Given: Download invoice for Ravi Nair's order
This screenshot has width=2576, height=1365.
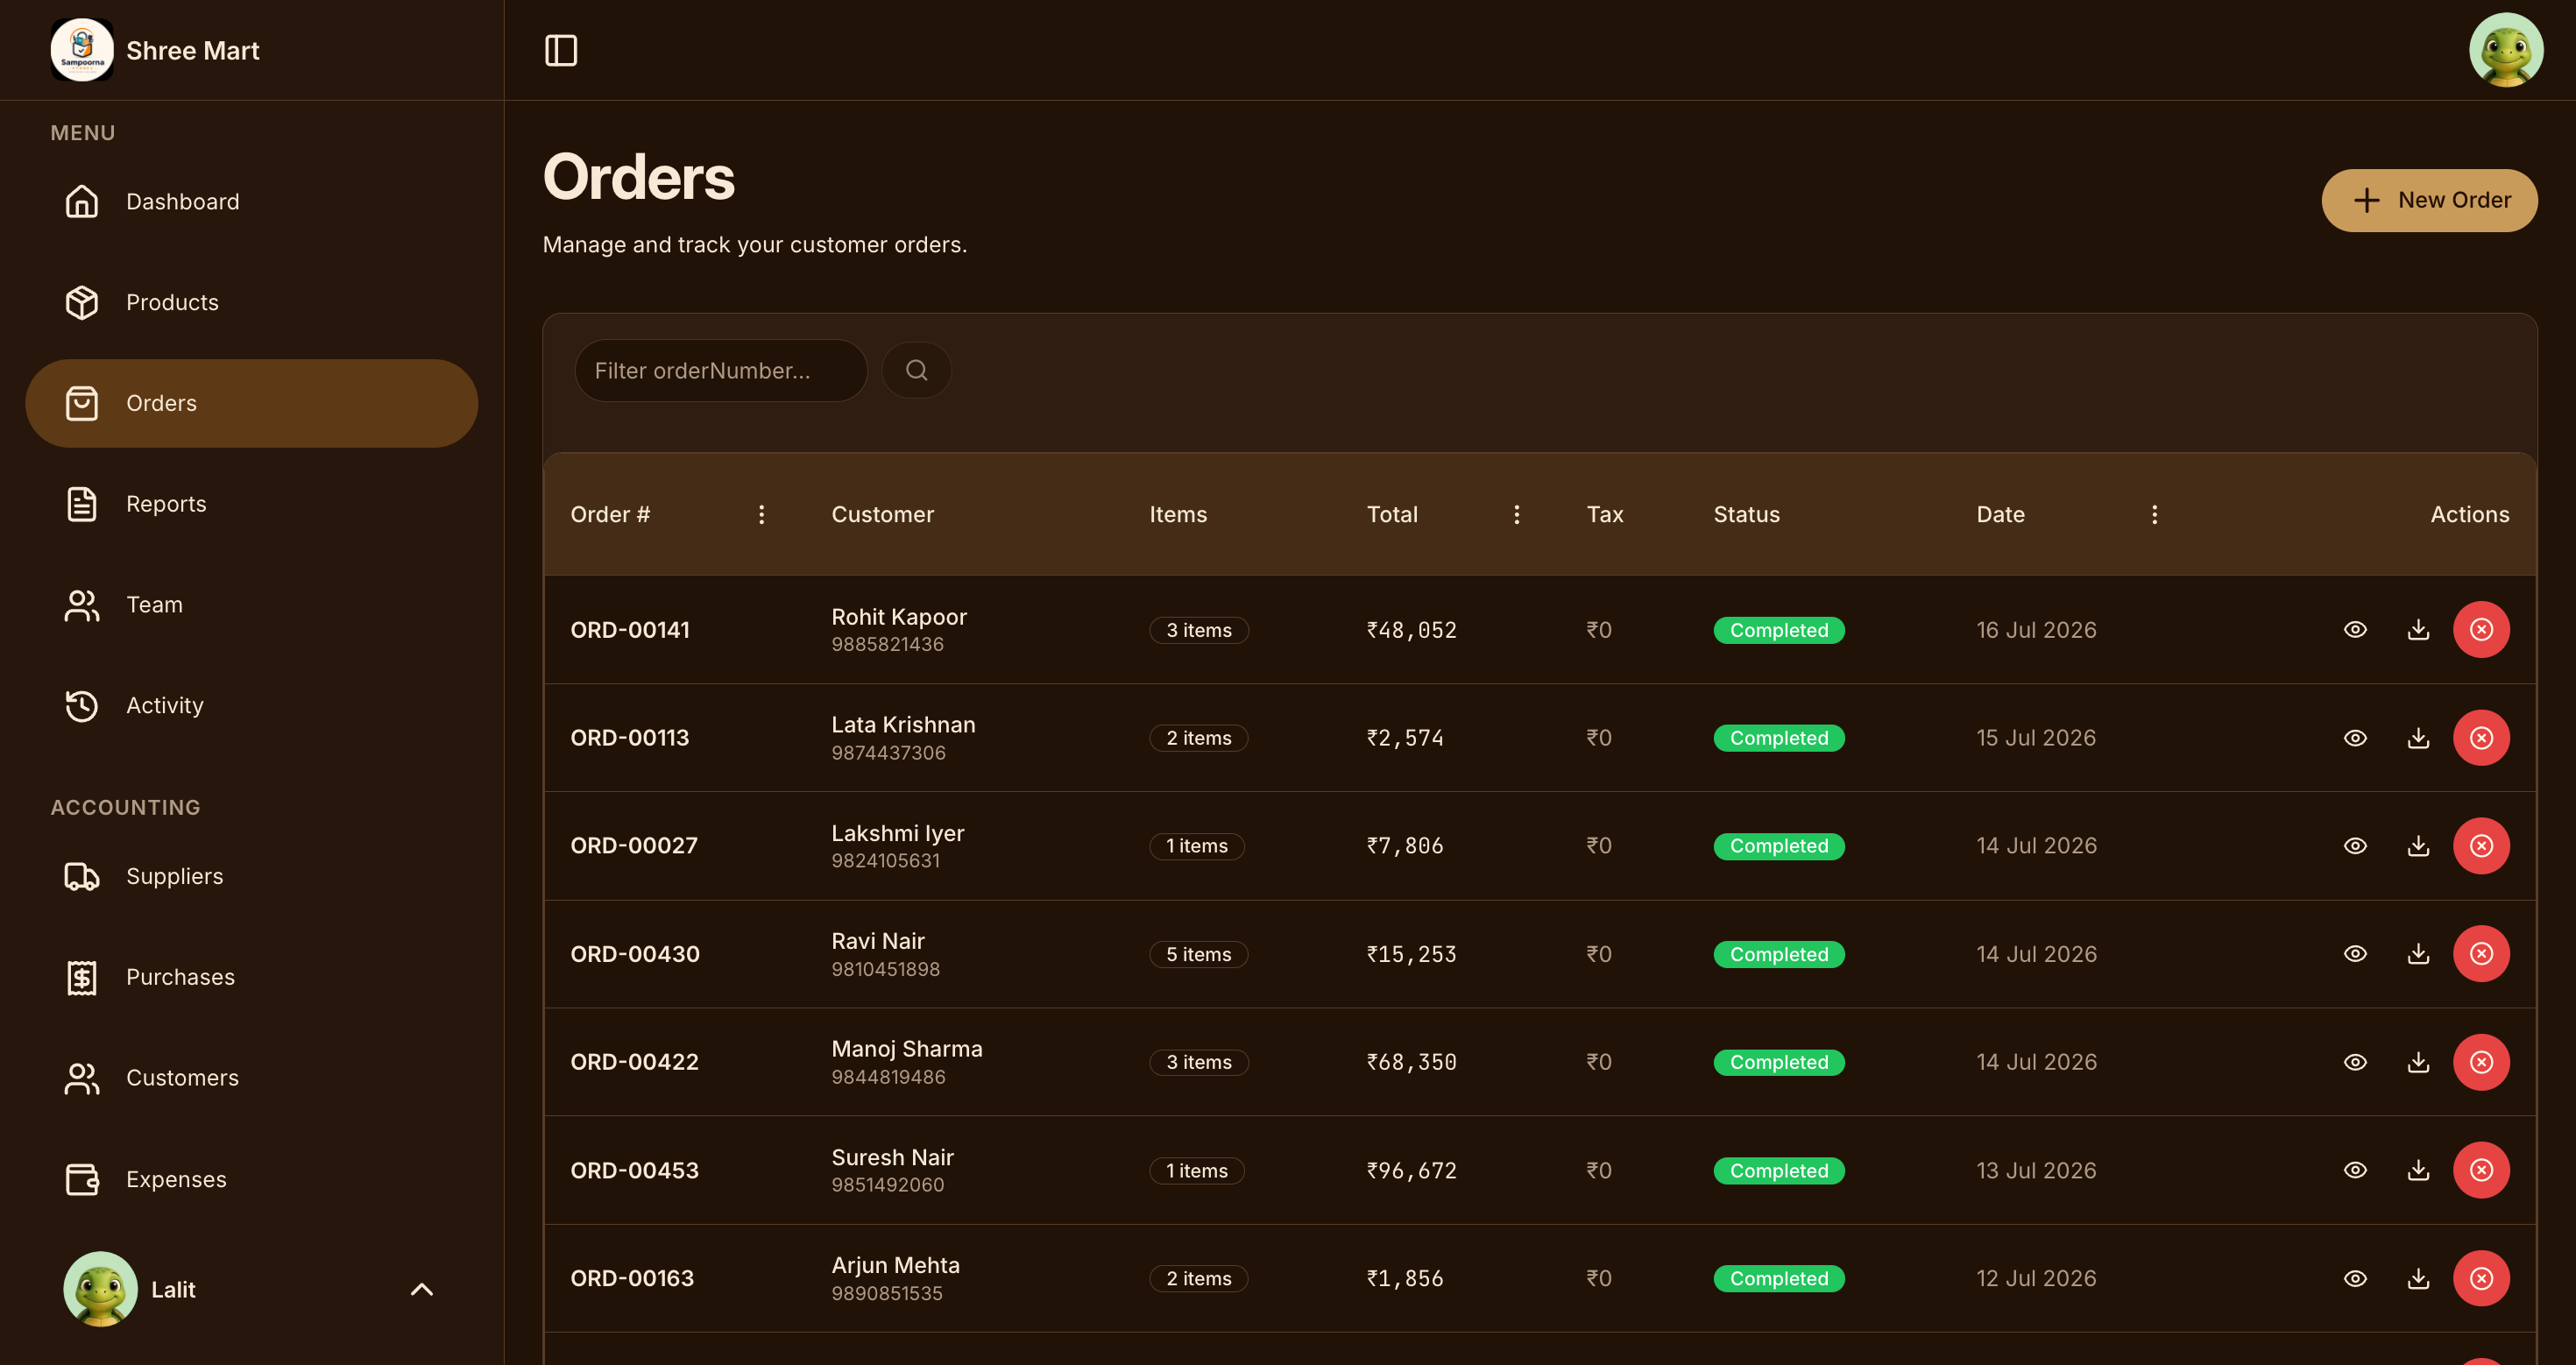Looking at the screenshot, I should (2418, 954).
